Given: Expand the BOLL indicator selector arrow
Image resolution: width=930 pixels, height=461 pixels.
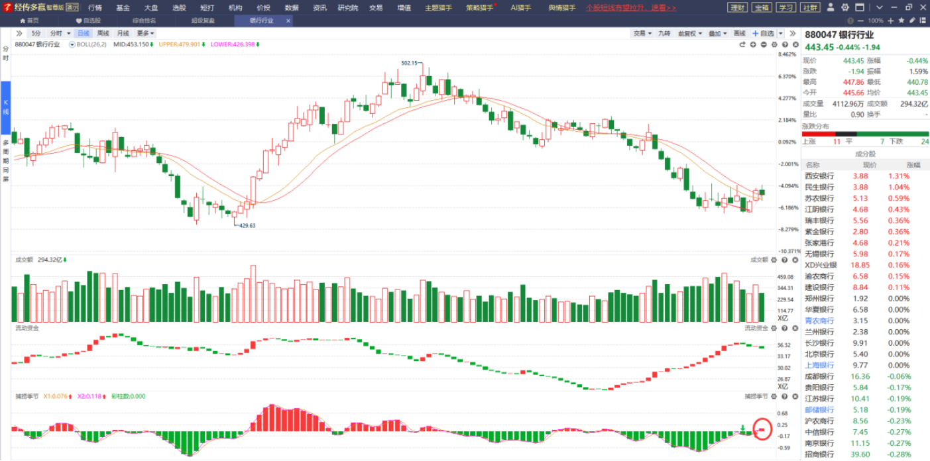Looking at the screenshot, I should [72, 44].
